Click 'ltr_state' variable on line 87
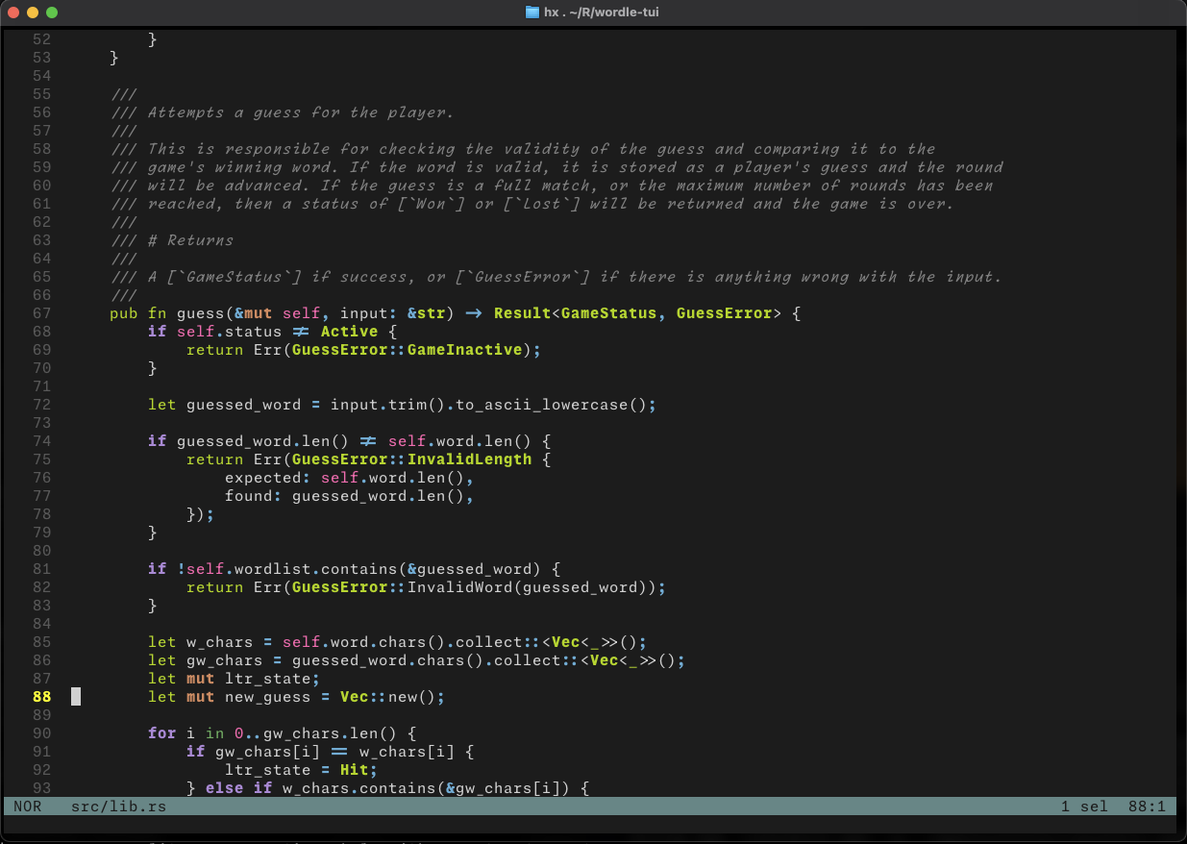 point(267,679)
